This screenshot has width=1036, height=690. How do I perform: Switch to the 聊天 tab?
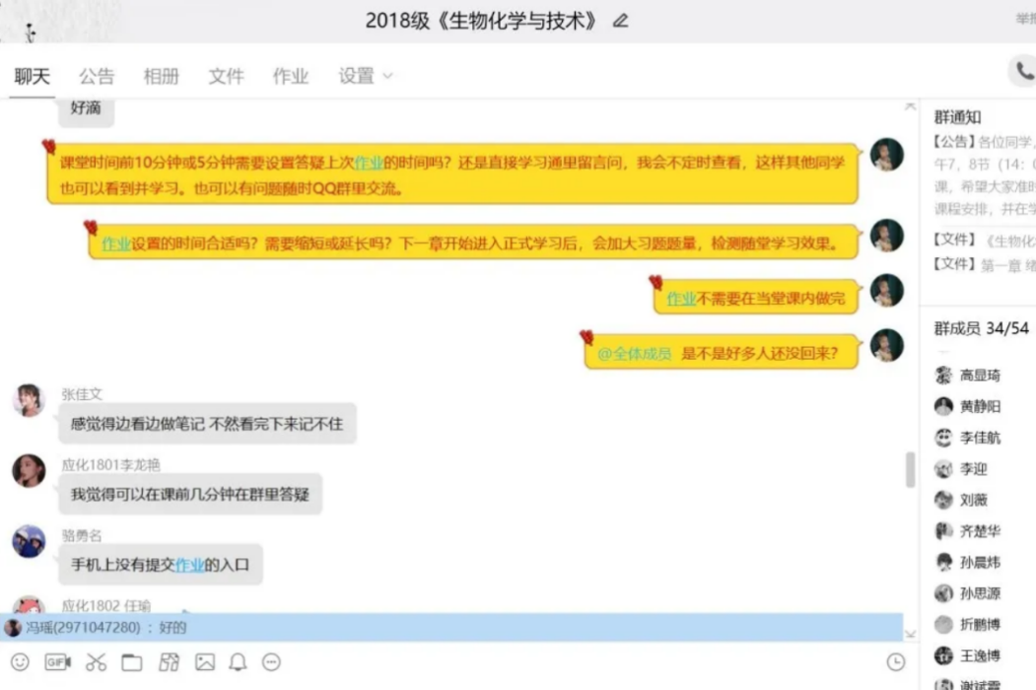pos(32,76)
